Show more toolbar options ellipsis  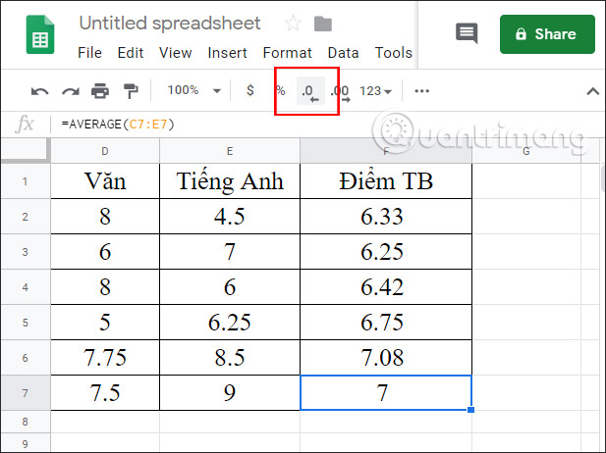422,90
